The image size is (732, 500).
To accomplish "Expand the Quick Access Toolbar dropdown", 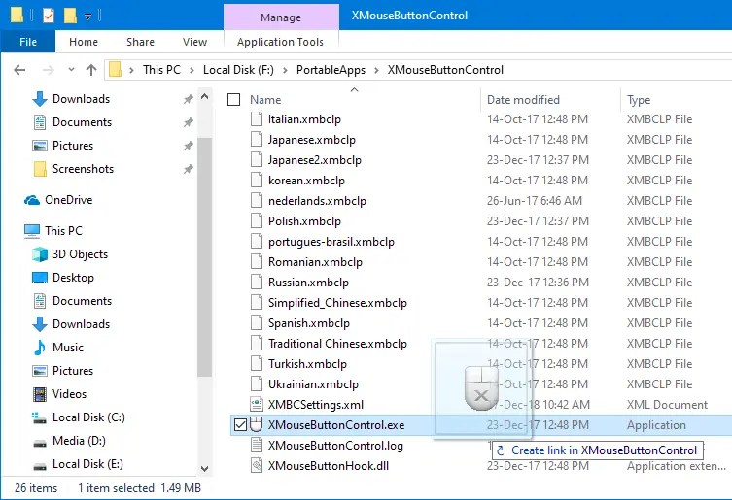I will pyautogui.click(x=87, y=17).
